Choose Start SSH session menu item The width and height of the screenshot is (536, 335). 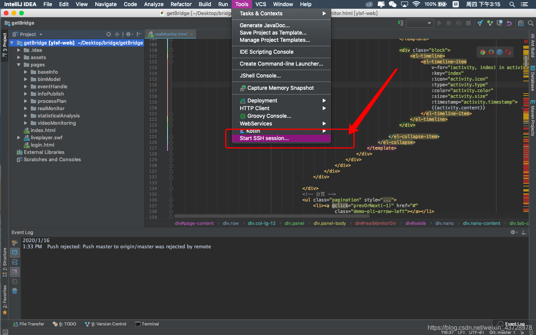281,138
